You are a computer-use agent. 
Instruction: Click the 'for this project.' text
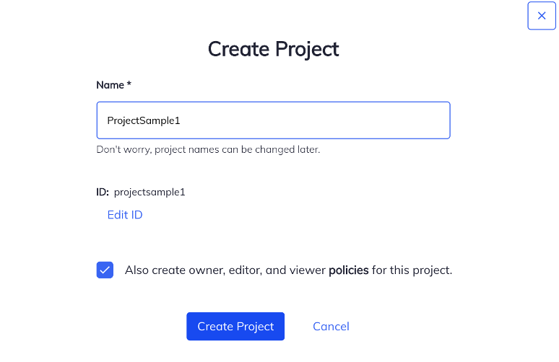tap(412, 270)
